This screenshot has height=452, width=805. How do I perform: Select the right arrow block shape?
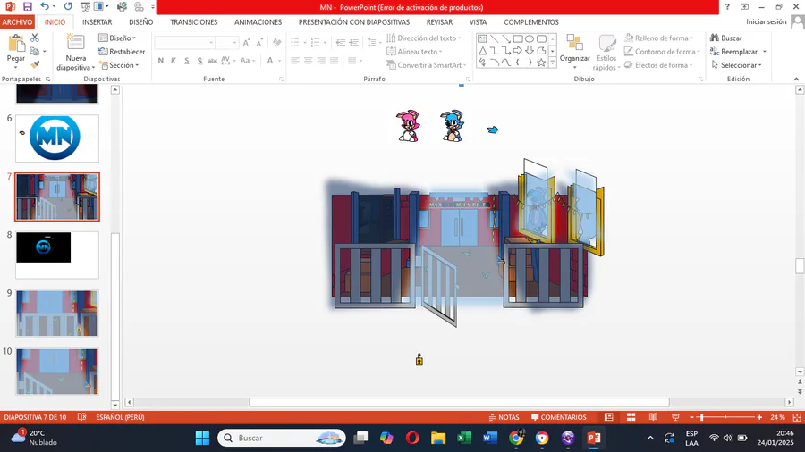[518, 51]
